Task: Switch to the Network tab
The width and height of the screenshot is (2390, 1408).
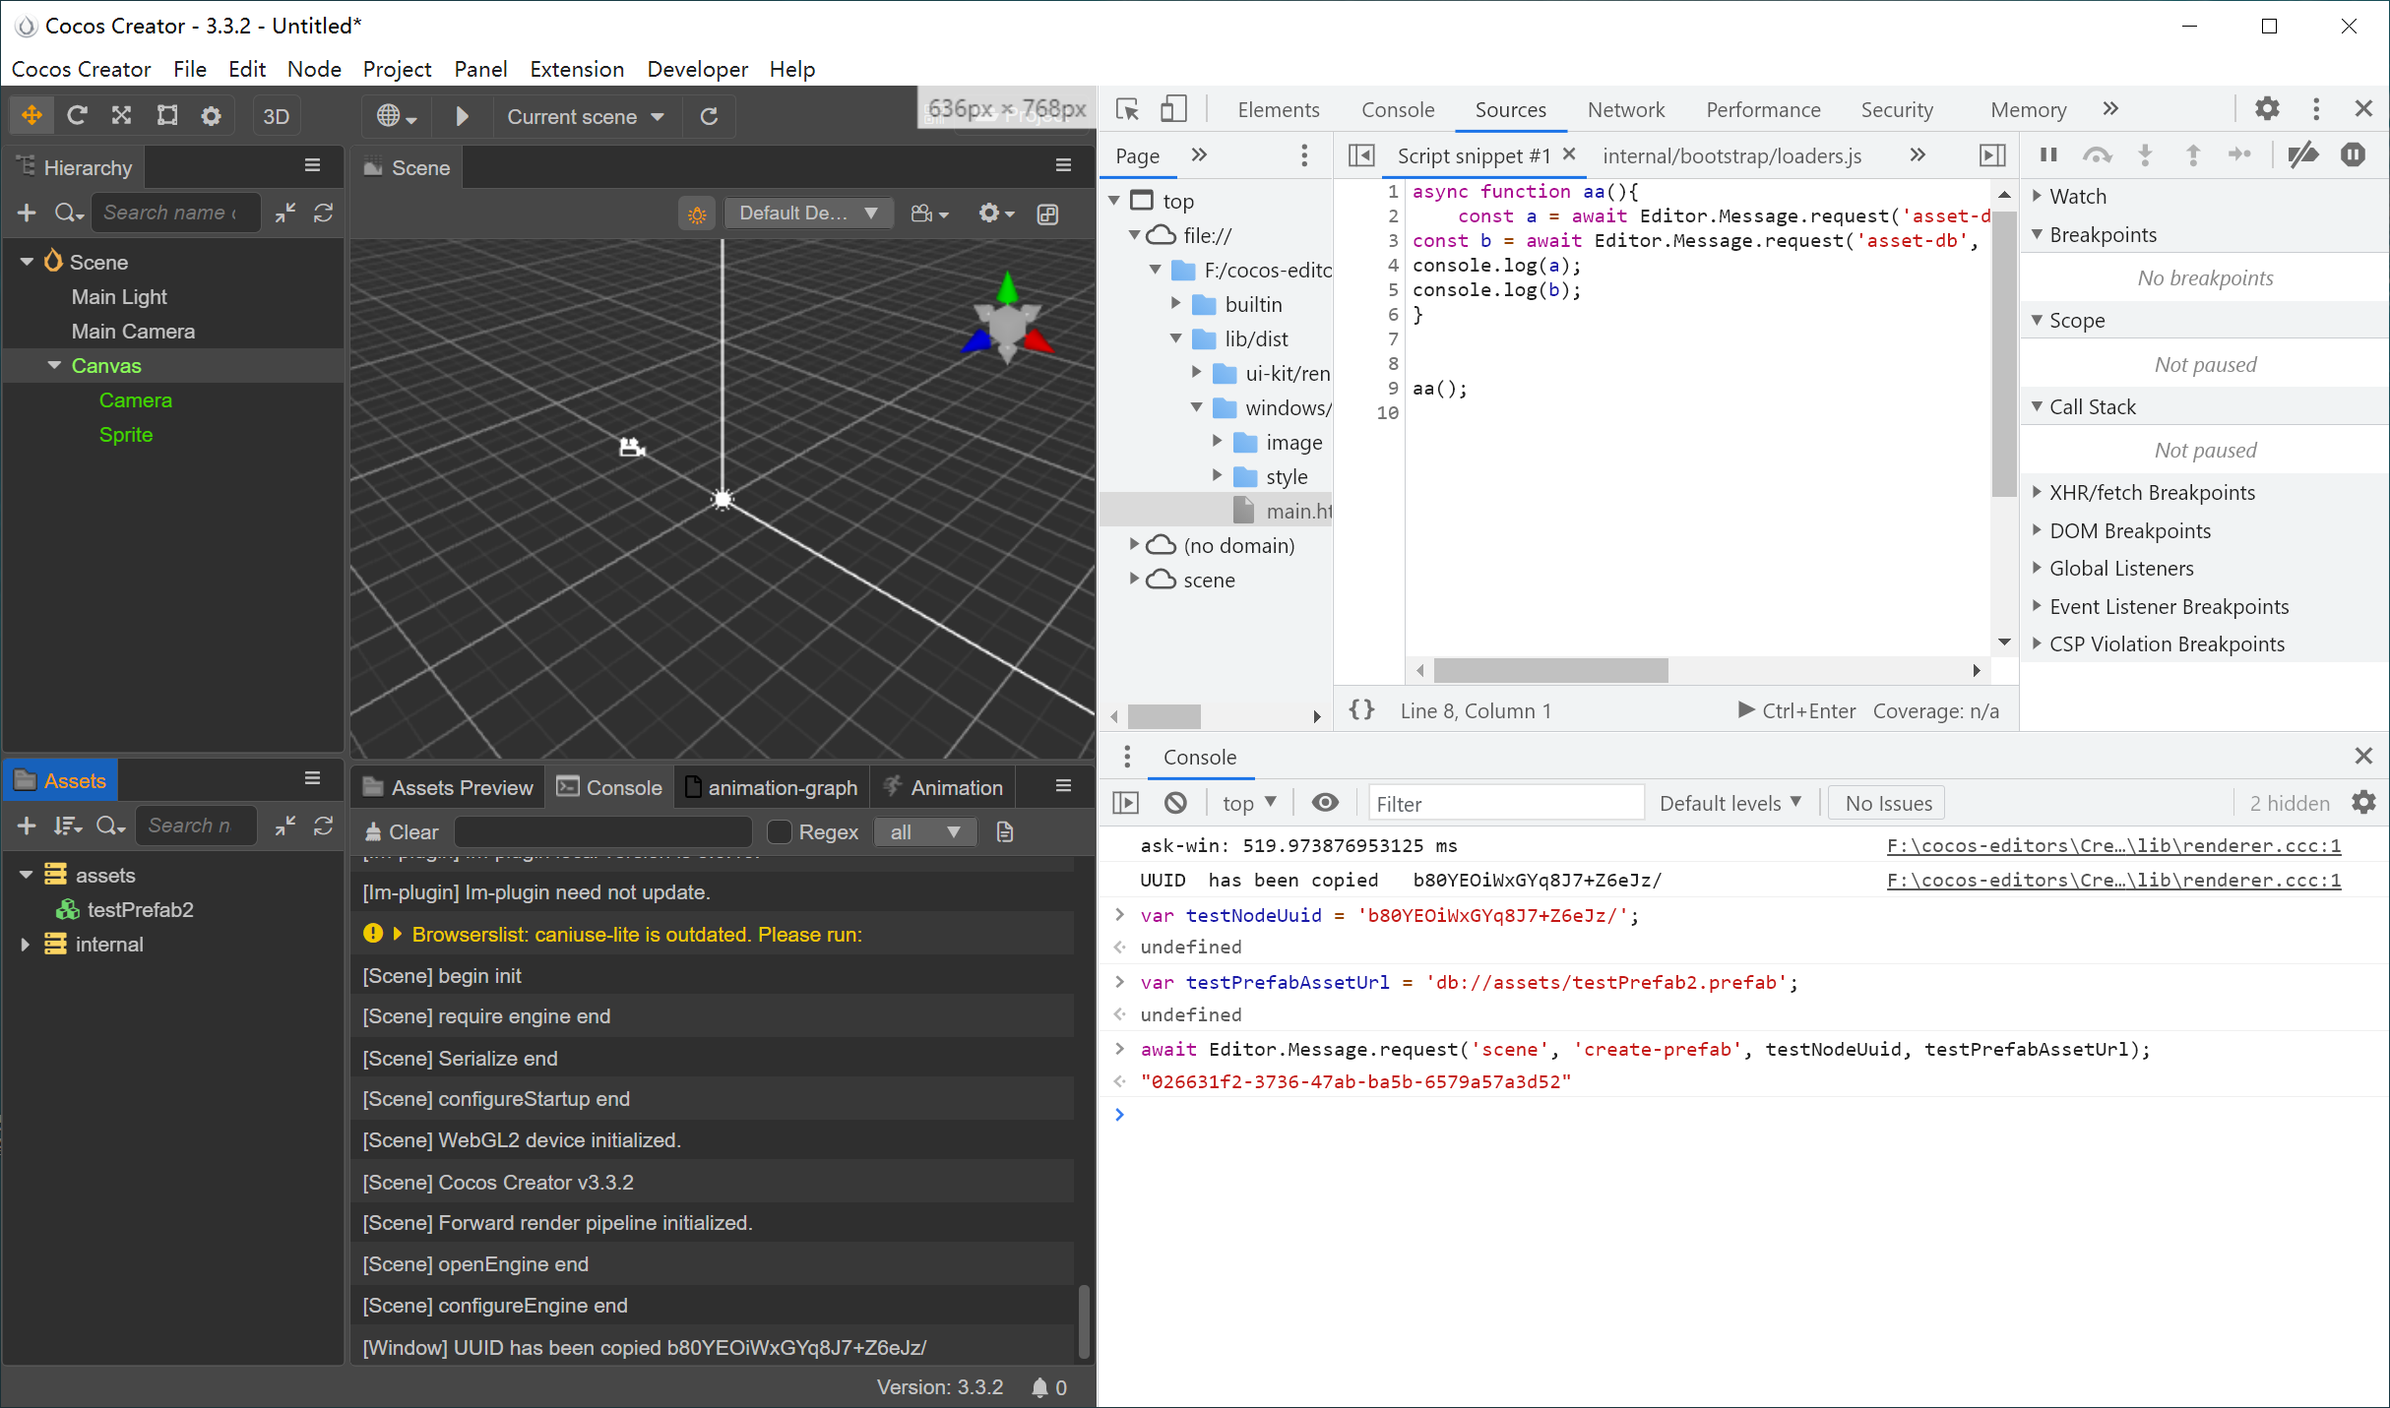Action: (1625, 109)
